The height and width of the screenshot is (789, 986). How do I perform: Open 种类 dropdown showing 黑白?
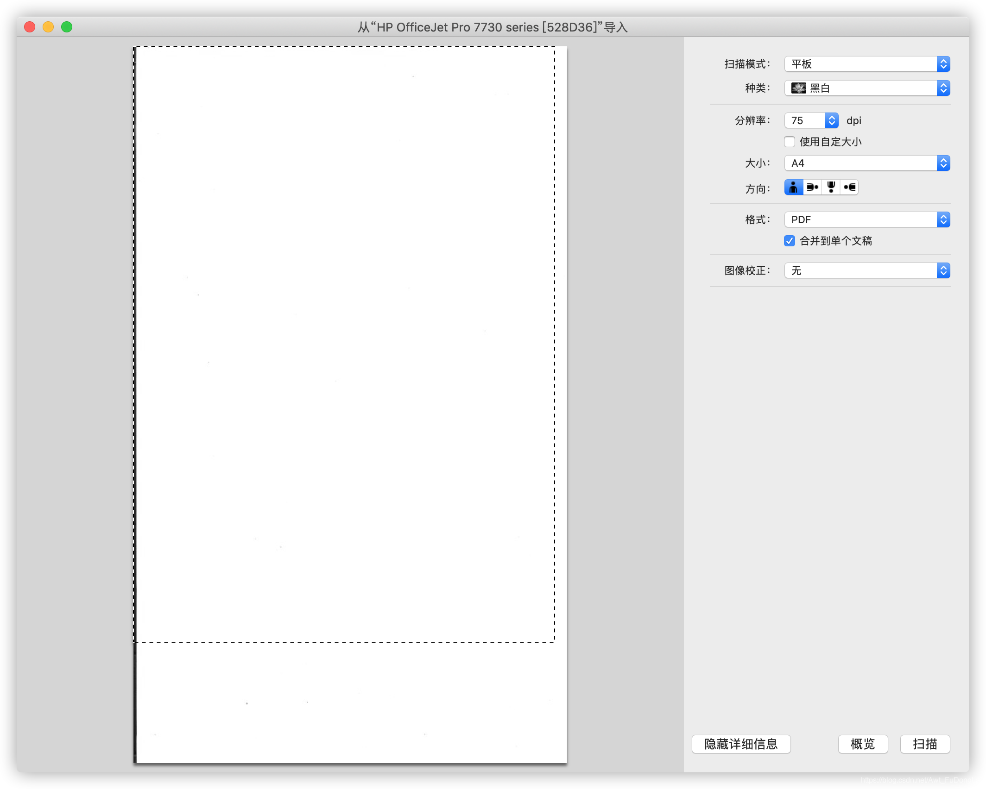click(x=867, y=88)
